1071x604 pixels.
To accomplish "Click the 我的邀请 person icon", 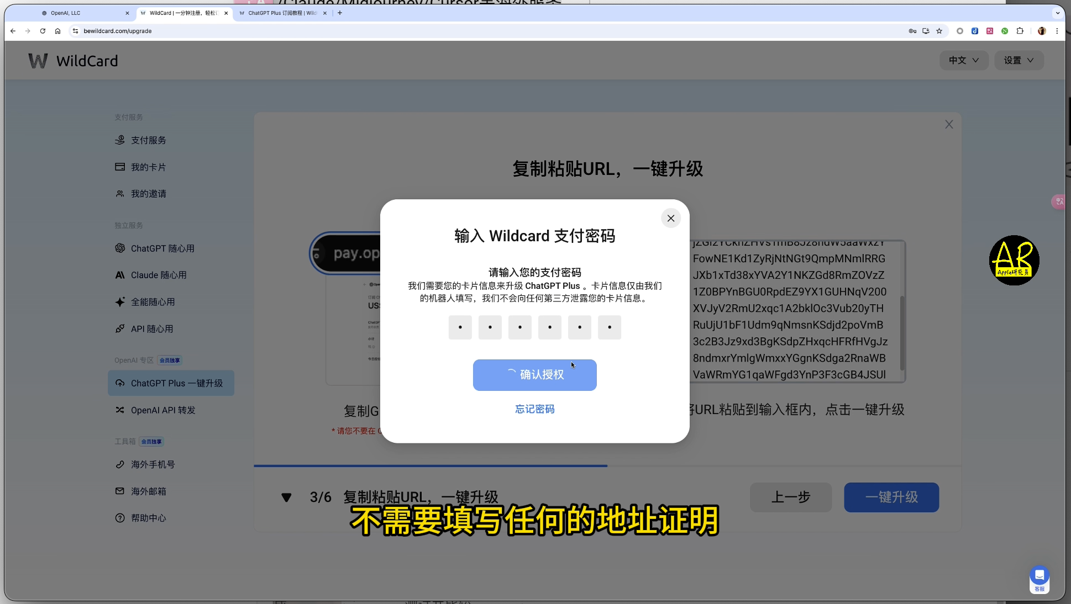I will (119, 194).
